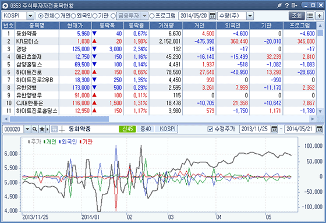The width and height of the screenshot is (326, 223).
Task: Click the star favorites icon
Action: click(x=42, y=129)
